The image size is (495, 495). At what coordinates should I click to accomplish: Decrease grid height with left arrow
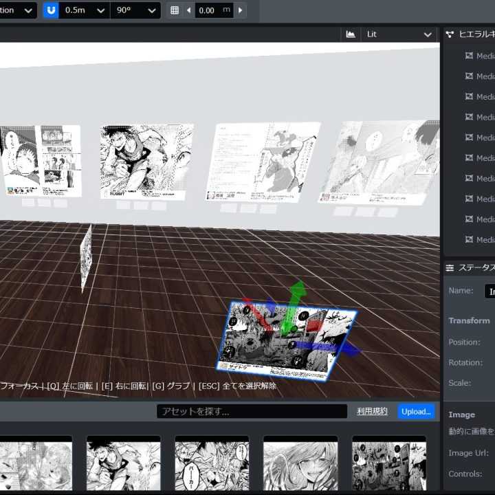(188, 10)
